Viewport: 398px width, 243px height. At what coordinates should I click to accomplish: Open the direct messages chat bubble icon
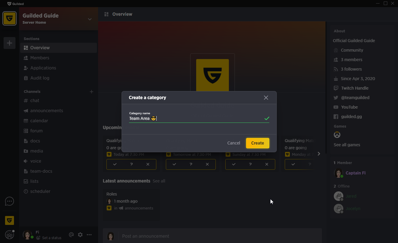point(10,201)
